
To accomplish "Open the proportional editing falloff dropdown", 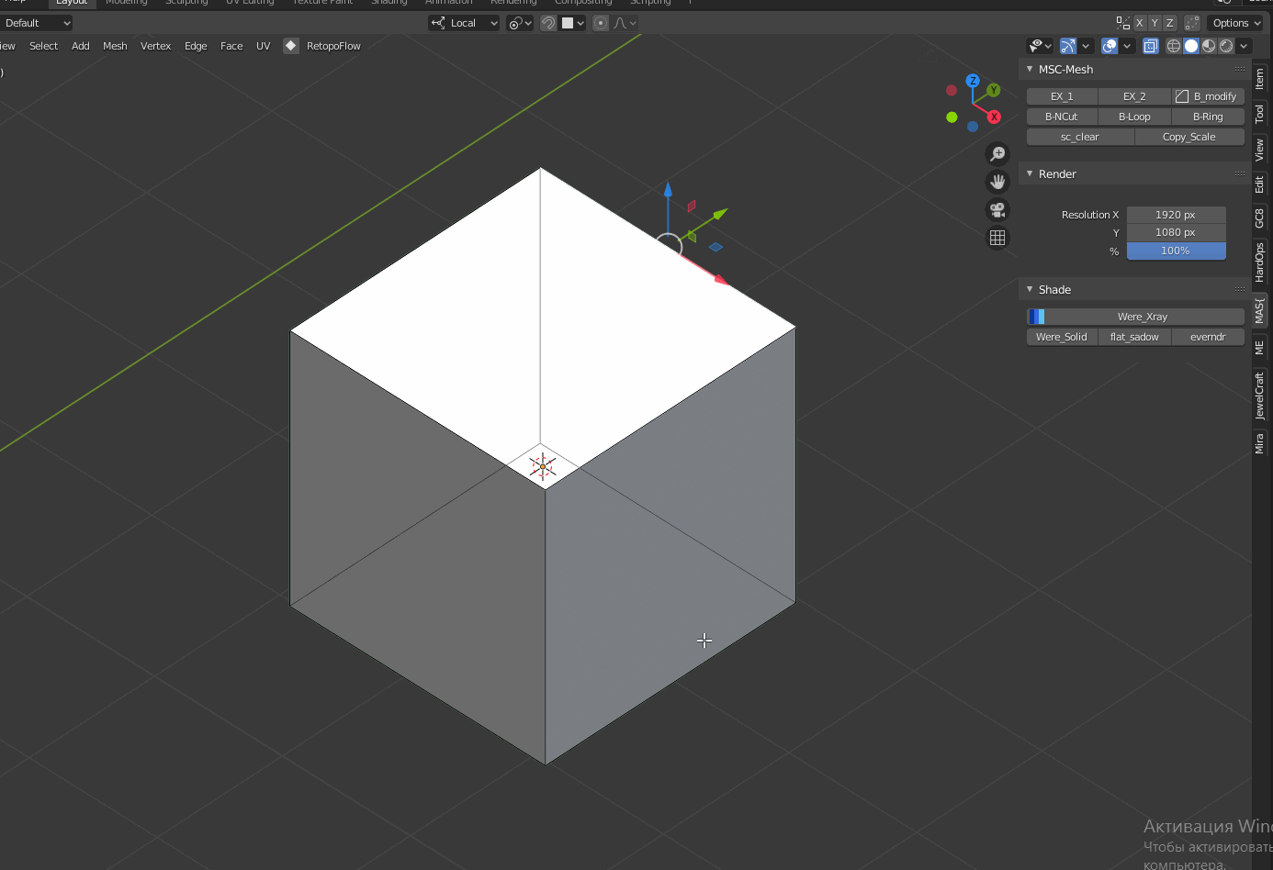I will (x=625, y=23).
